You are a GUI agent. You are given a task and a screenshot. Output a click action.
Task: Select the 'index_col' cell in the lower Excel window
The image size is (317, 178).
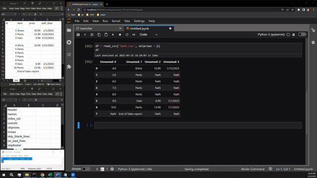[x=14, y=119]
